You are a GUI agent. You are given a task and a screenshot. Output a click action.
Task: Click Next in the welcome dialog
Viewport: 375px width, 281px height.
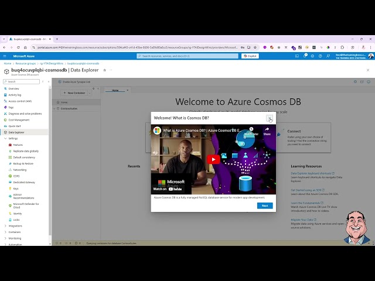click(265, 205)
